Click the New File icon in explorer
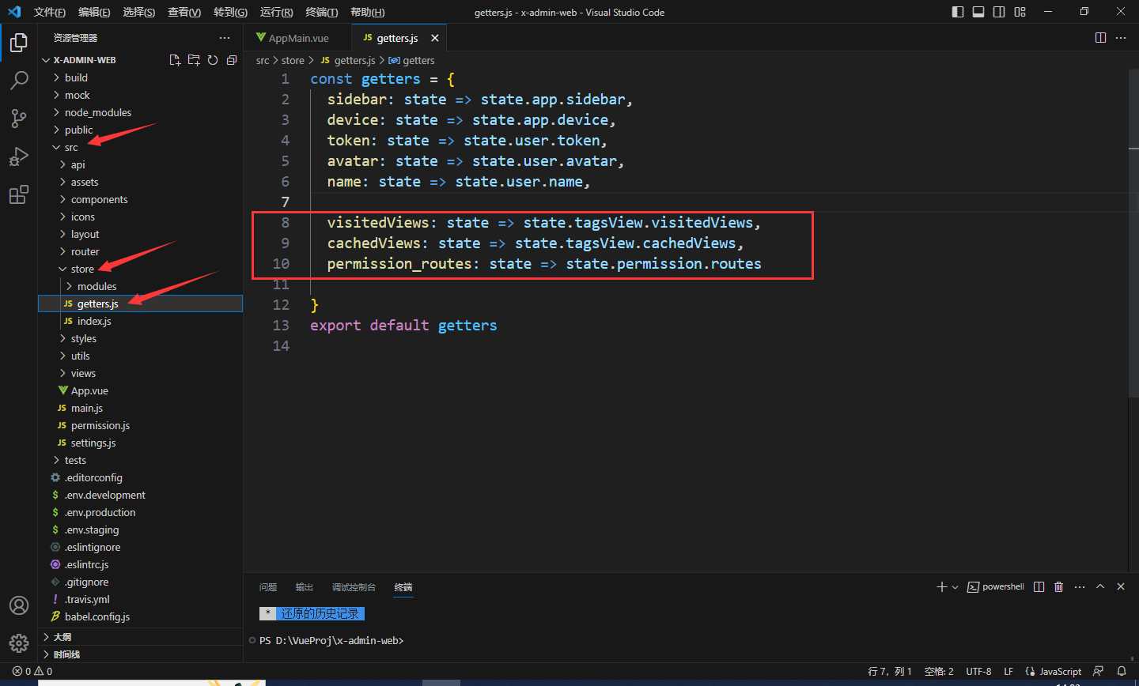1139x686 pixels. pos(175,60)
